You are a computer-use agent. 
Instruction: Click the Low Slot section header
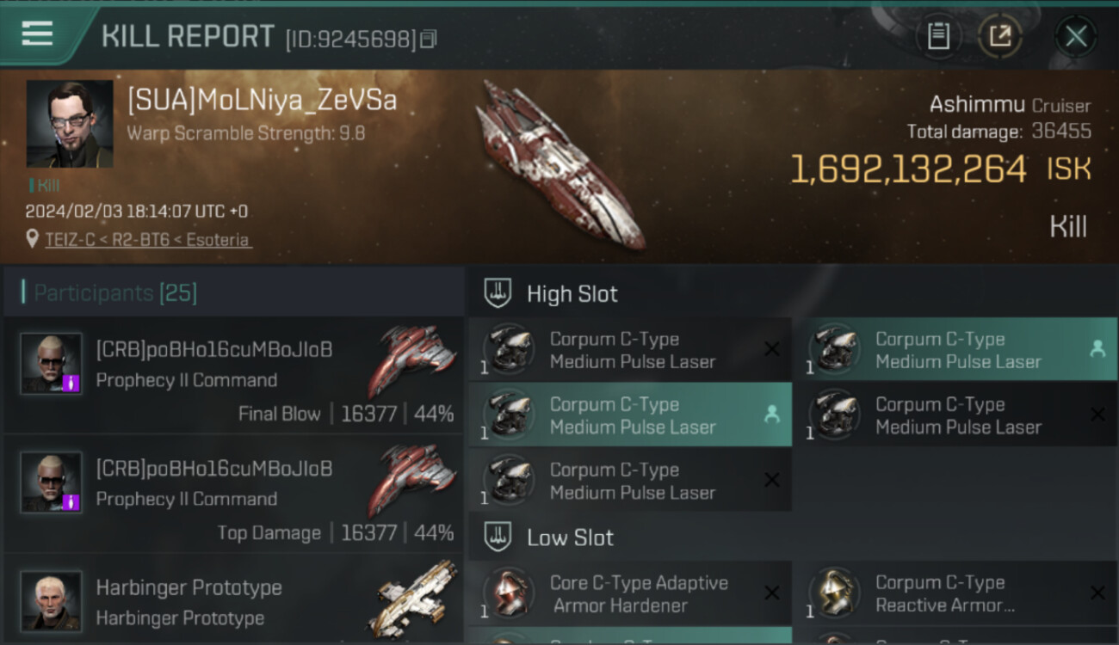571,537
